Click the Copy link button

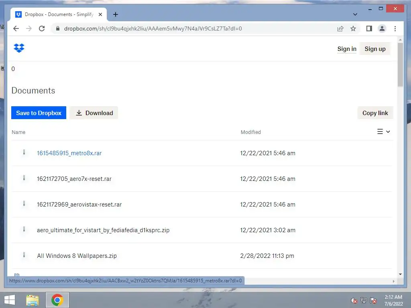click(x=375, y=113)
